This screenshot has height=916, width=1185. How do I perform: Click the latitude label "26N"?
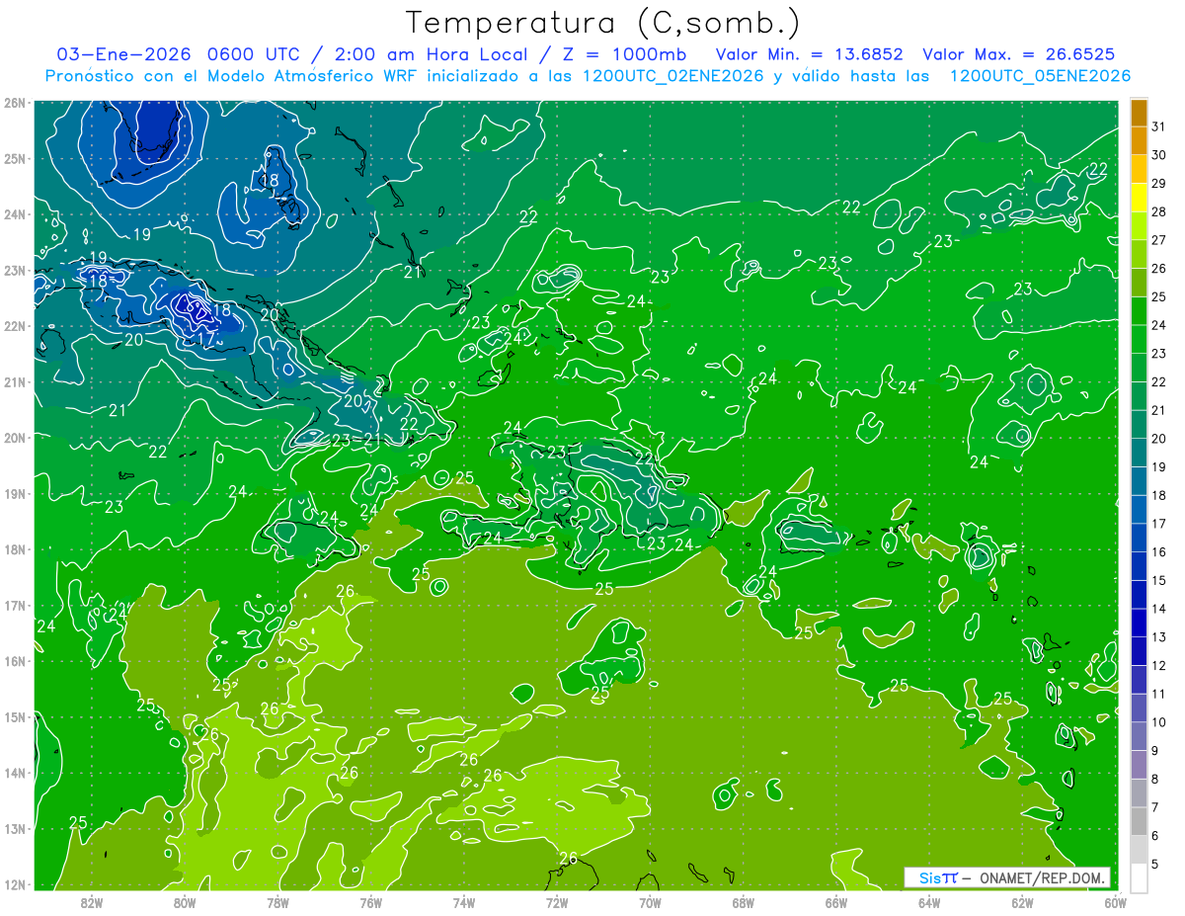tap(15, 103)
